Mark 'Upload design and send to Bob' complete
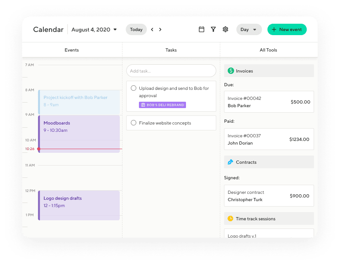The image size is (340, 265). (133, 88)
